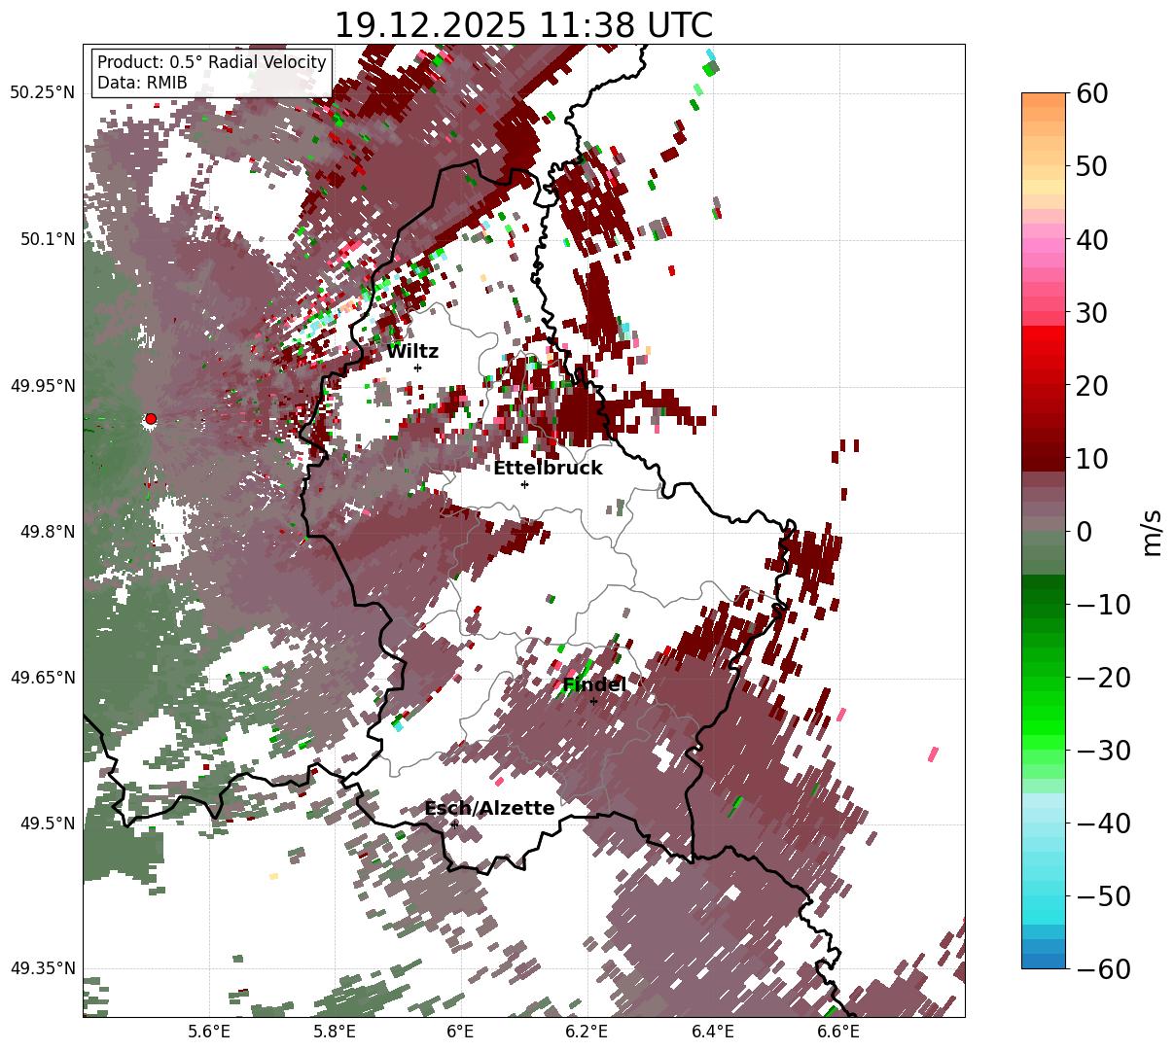
Task: Click the colorbar 40 tick label
Action: (x=1091, y=239)
